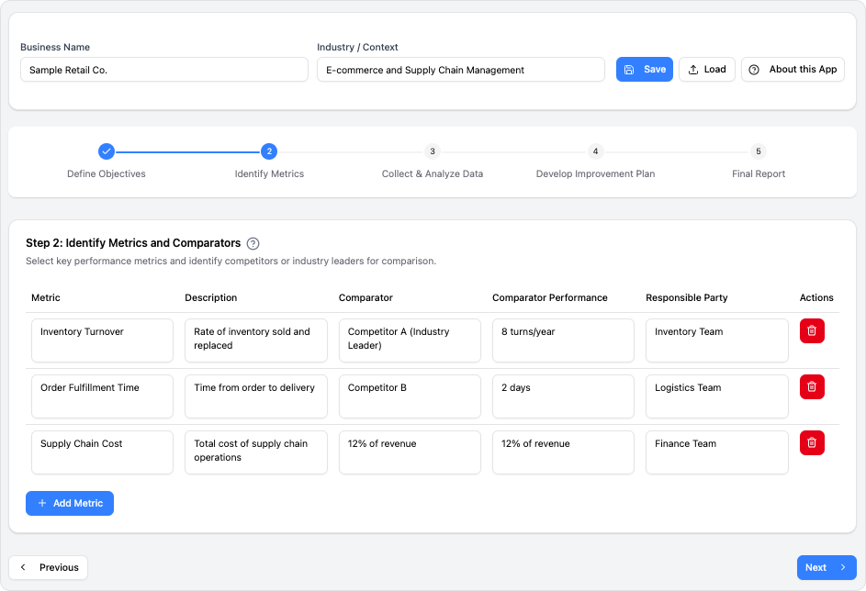The height and width of the screenshot is (591, 866).
Task: Edit comparator 'Competitor A (Industry Leader)'
Action: pyautogui.click(x=410, y=340)
